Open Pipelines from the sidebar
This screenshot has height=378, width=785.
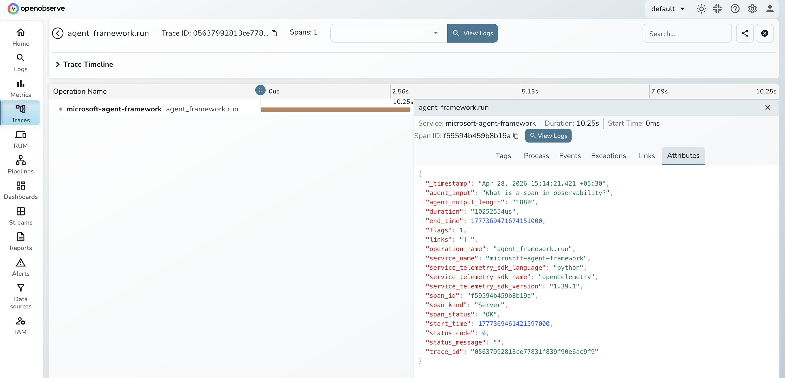click(x=20, y=164)
